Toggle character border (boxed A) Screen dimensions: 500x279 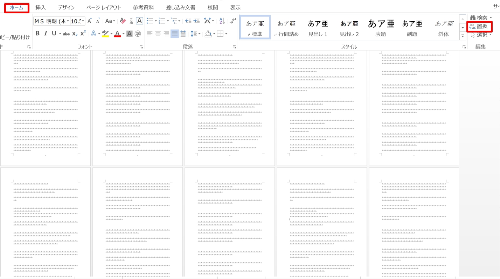pos(139,21)
